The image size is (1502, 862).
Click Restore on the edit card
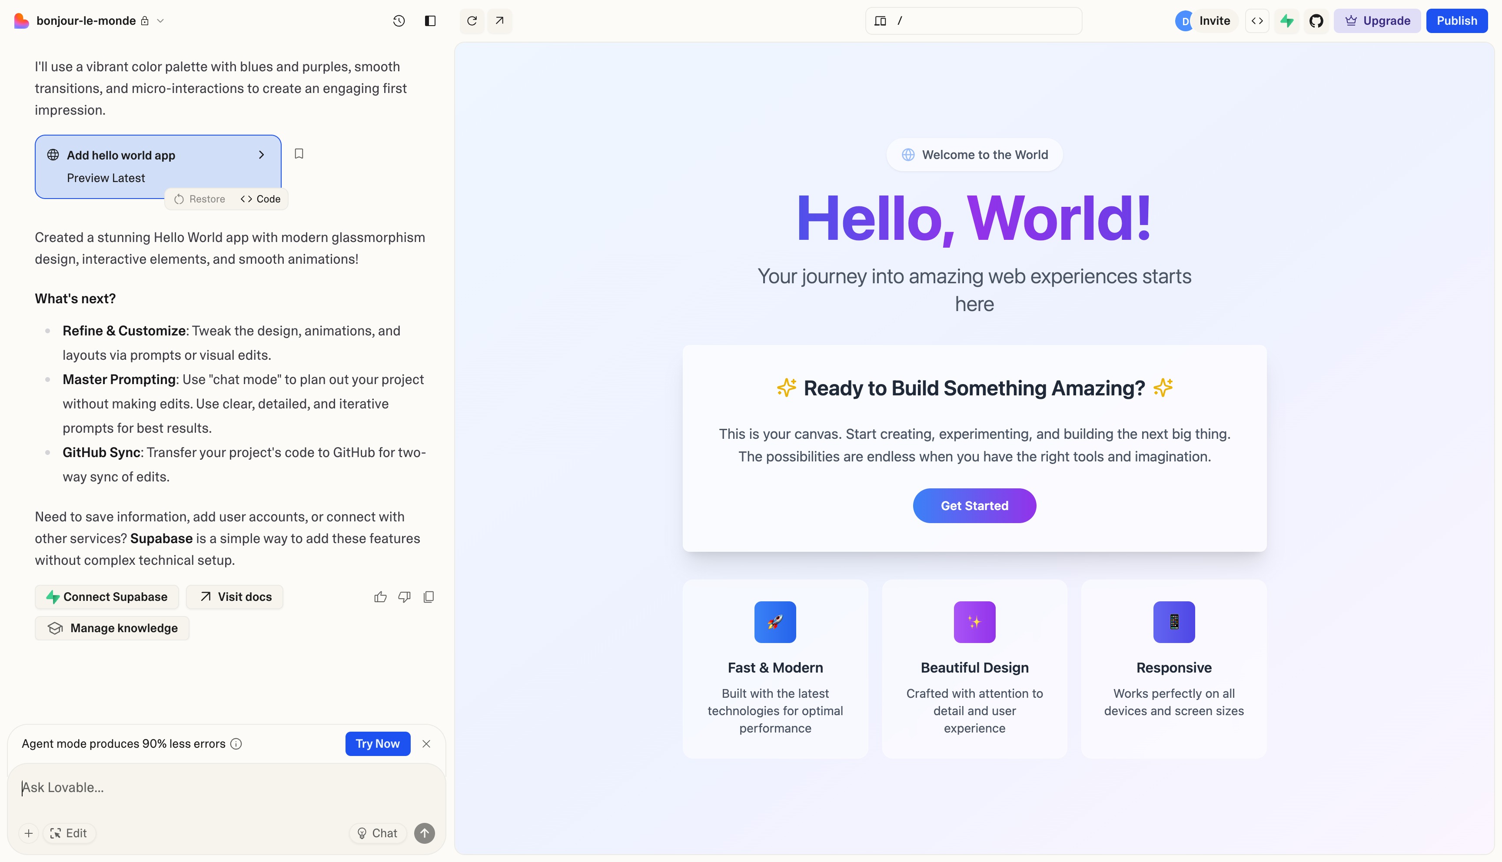199,199
